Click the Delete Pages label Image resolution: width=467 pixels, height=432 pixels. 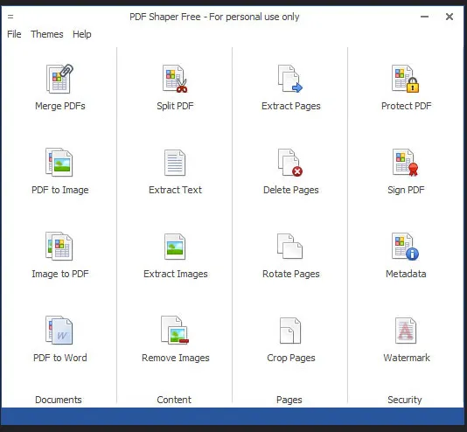(x=291, y=190)
